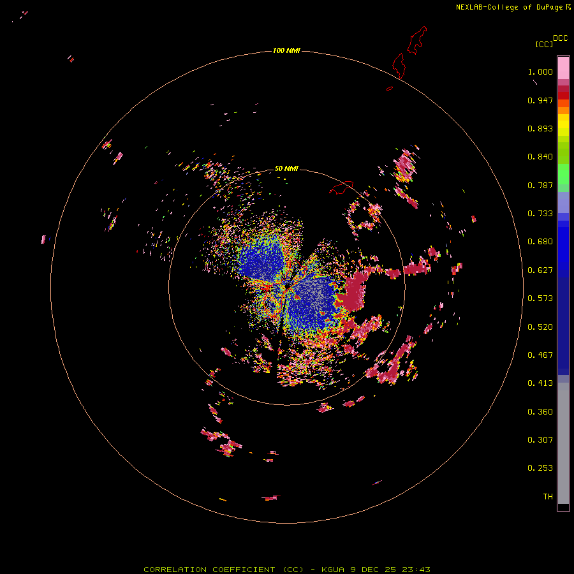Click the radar site at the rings' center
574x574 pixels.
coord(287,286)
